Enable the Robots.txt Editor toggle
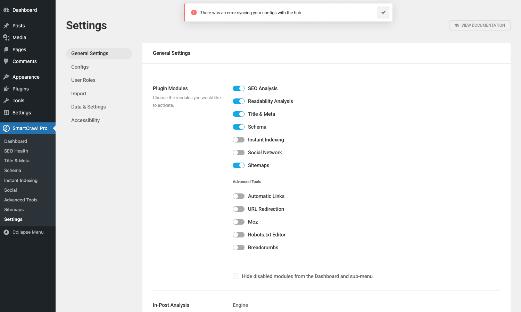The width and height of the screenshot is (521, 312). (239, 235)
